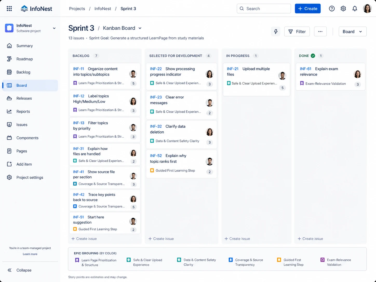The height and width of the screenshot is (282, 376).
Task: Expand the InfoNest project switcher chevron
Action: [54, 28]
